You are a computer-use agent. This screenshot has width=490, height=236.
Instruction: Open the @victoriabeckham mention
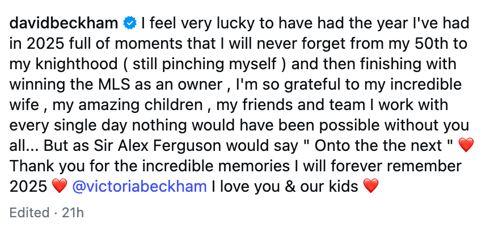[140, 186]
